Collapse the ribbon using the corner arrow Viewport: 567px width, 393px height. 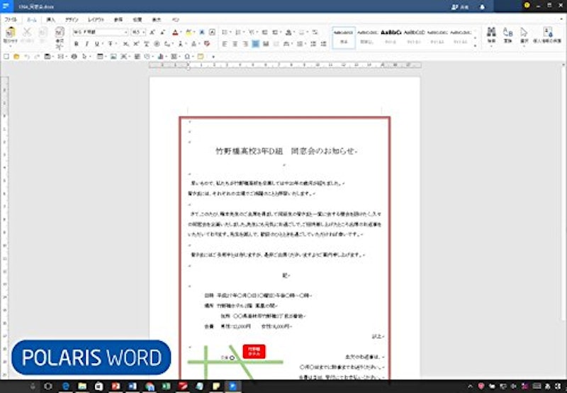point(561,20)
